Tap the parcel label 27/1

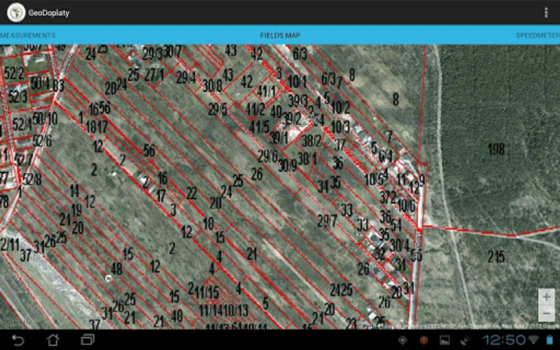[x=154, y=75]
